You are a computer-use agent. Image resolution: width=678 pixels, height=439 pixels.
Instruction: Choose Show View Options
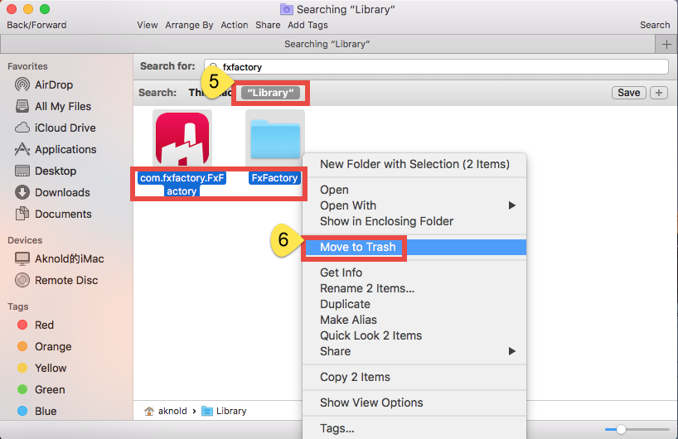click(414, 403)
